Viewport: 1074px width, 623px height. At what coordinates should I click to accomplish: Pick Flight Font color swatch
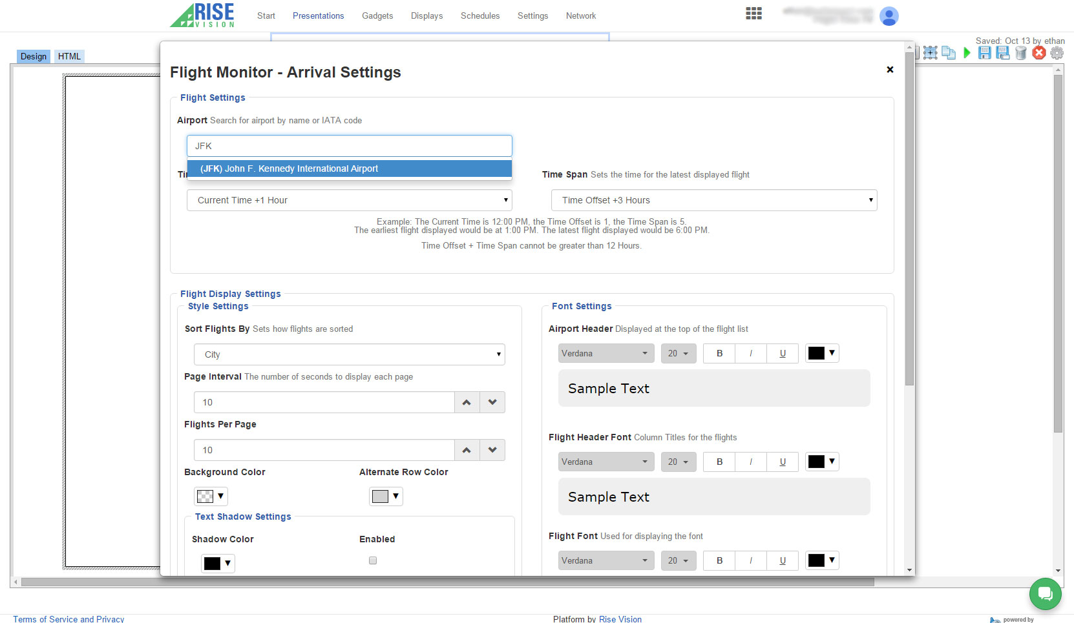[822, 560]
